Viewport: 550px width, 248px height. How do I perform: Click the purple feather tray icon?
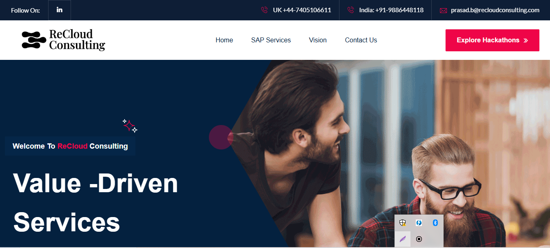403,239
